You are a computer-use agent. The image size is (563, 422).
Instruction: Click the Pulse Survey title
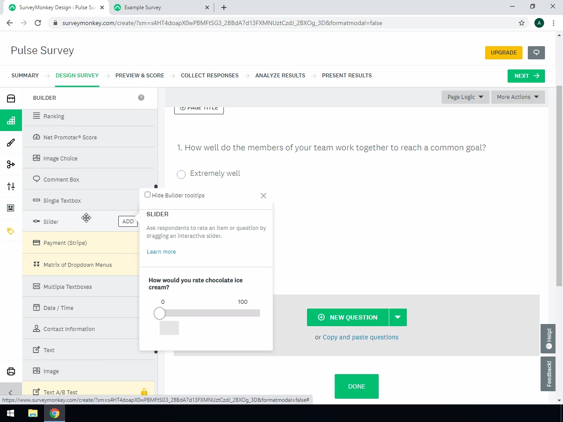pos(42,51)
